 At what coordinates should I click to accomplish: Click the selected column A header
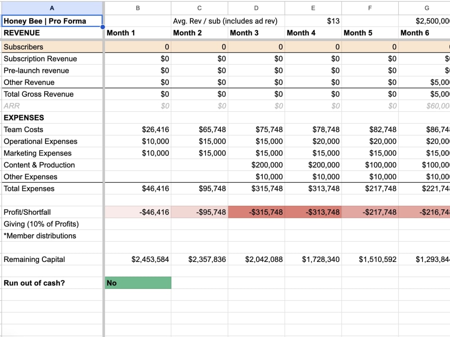[x=52, y=8]
